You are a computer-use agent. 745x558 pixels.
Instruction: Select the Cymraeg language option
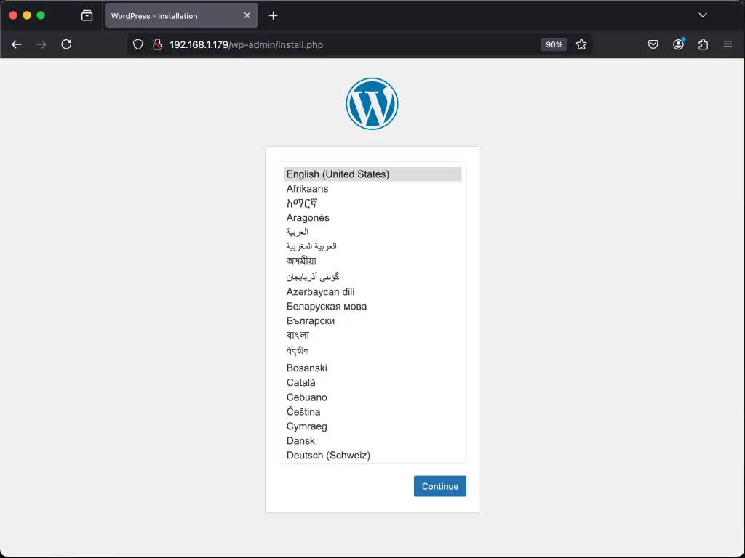click(306, 426)
